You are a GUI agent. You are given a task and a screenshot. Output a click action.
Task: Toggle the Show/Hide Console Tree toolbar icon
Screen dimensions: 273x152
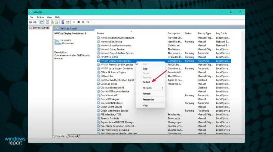click(x=42, y=22)
